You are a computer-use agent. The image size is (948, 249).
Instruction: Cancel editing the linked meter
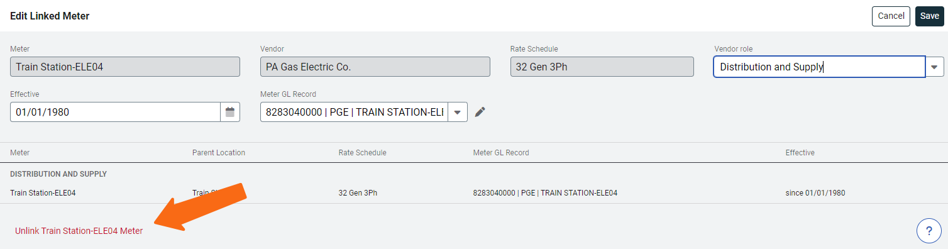pyautogui.click(x=891, y=16)
